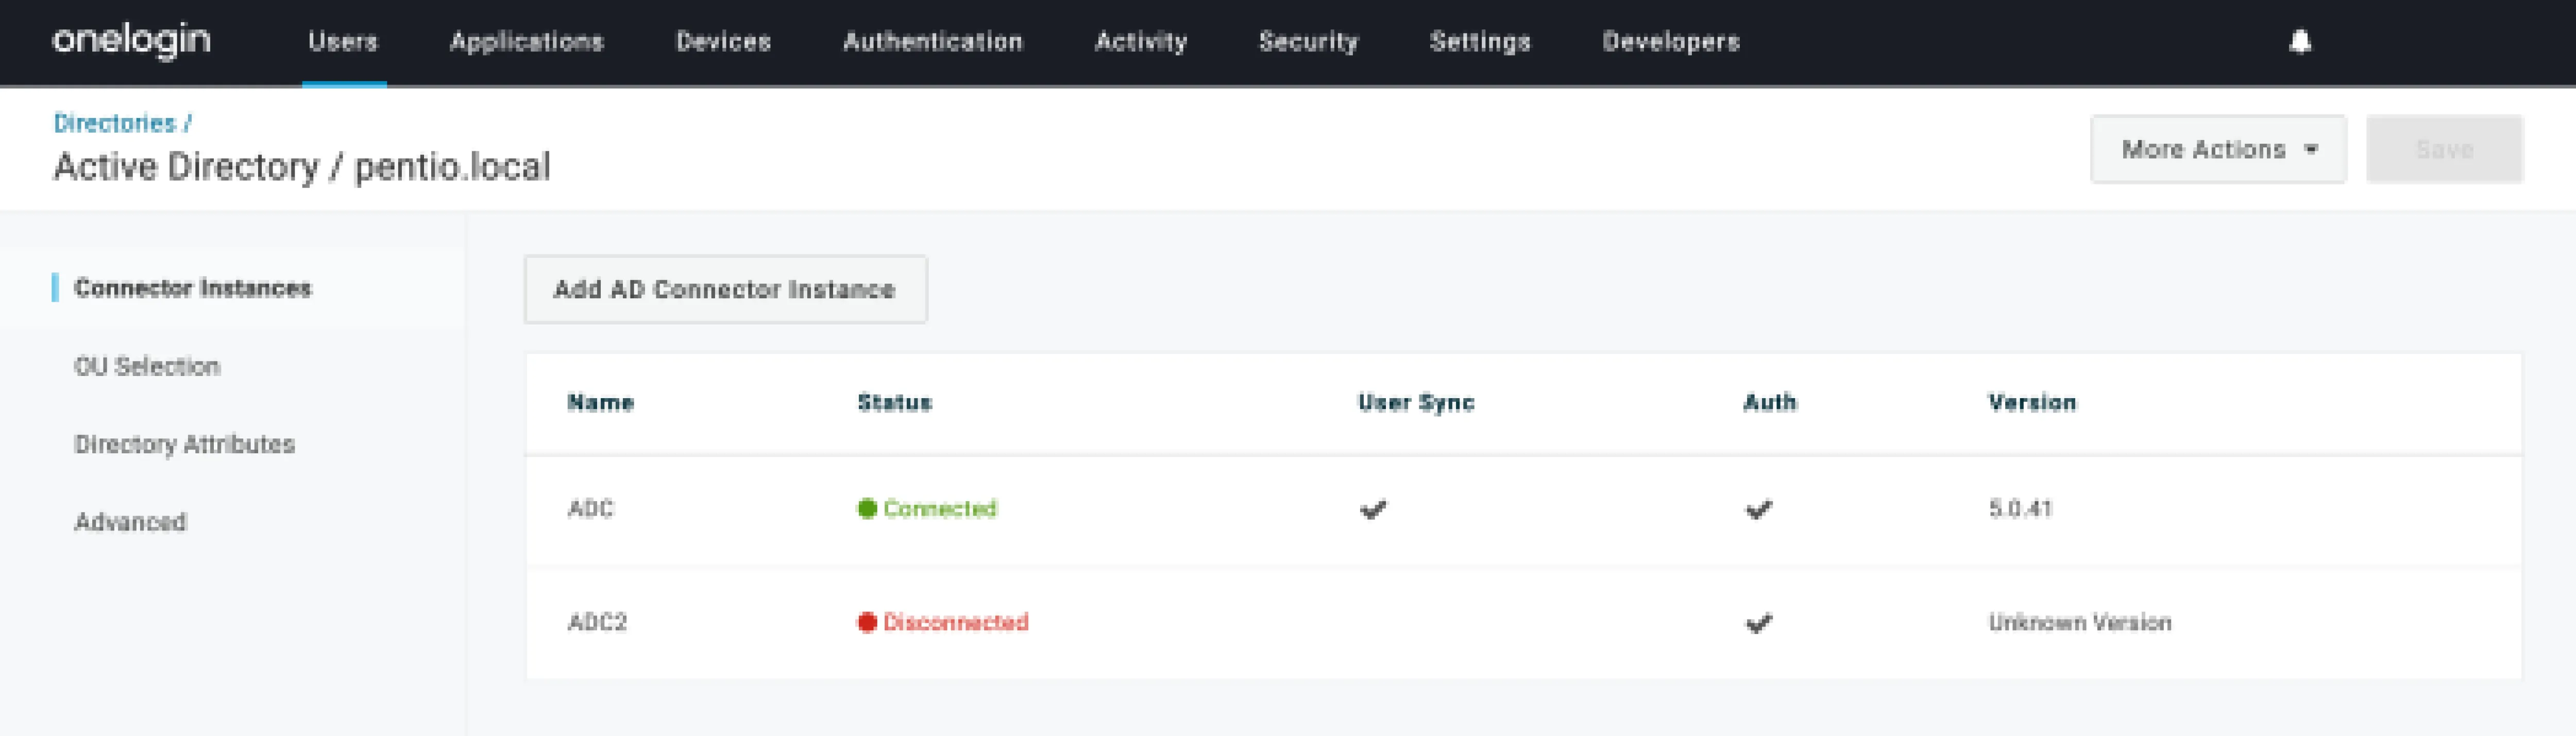2576x736 pixels.
Task: Open the ADC connector row
Action: point(590,509)
